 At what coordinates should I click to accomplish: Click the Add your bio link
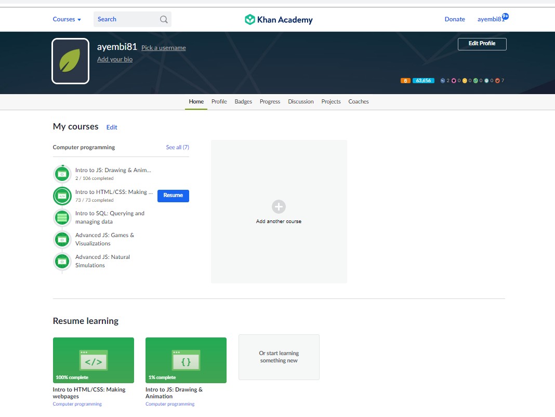(x=115, y=59)
